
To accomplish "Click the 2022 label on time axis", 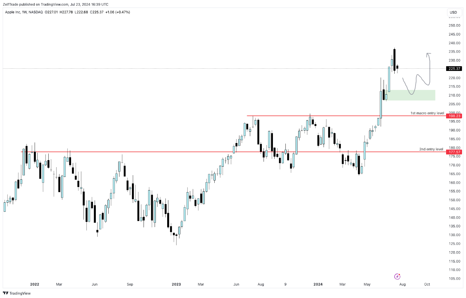I will 34,284.
